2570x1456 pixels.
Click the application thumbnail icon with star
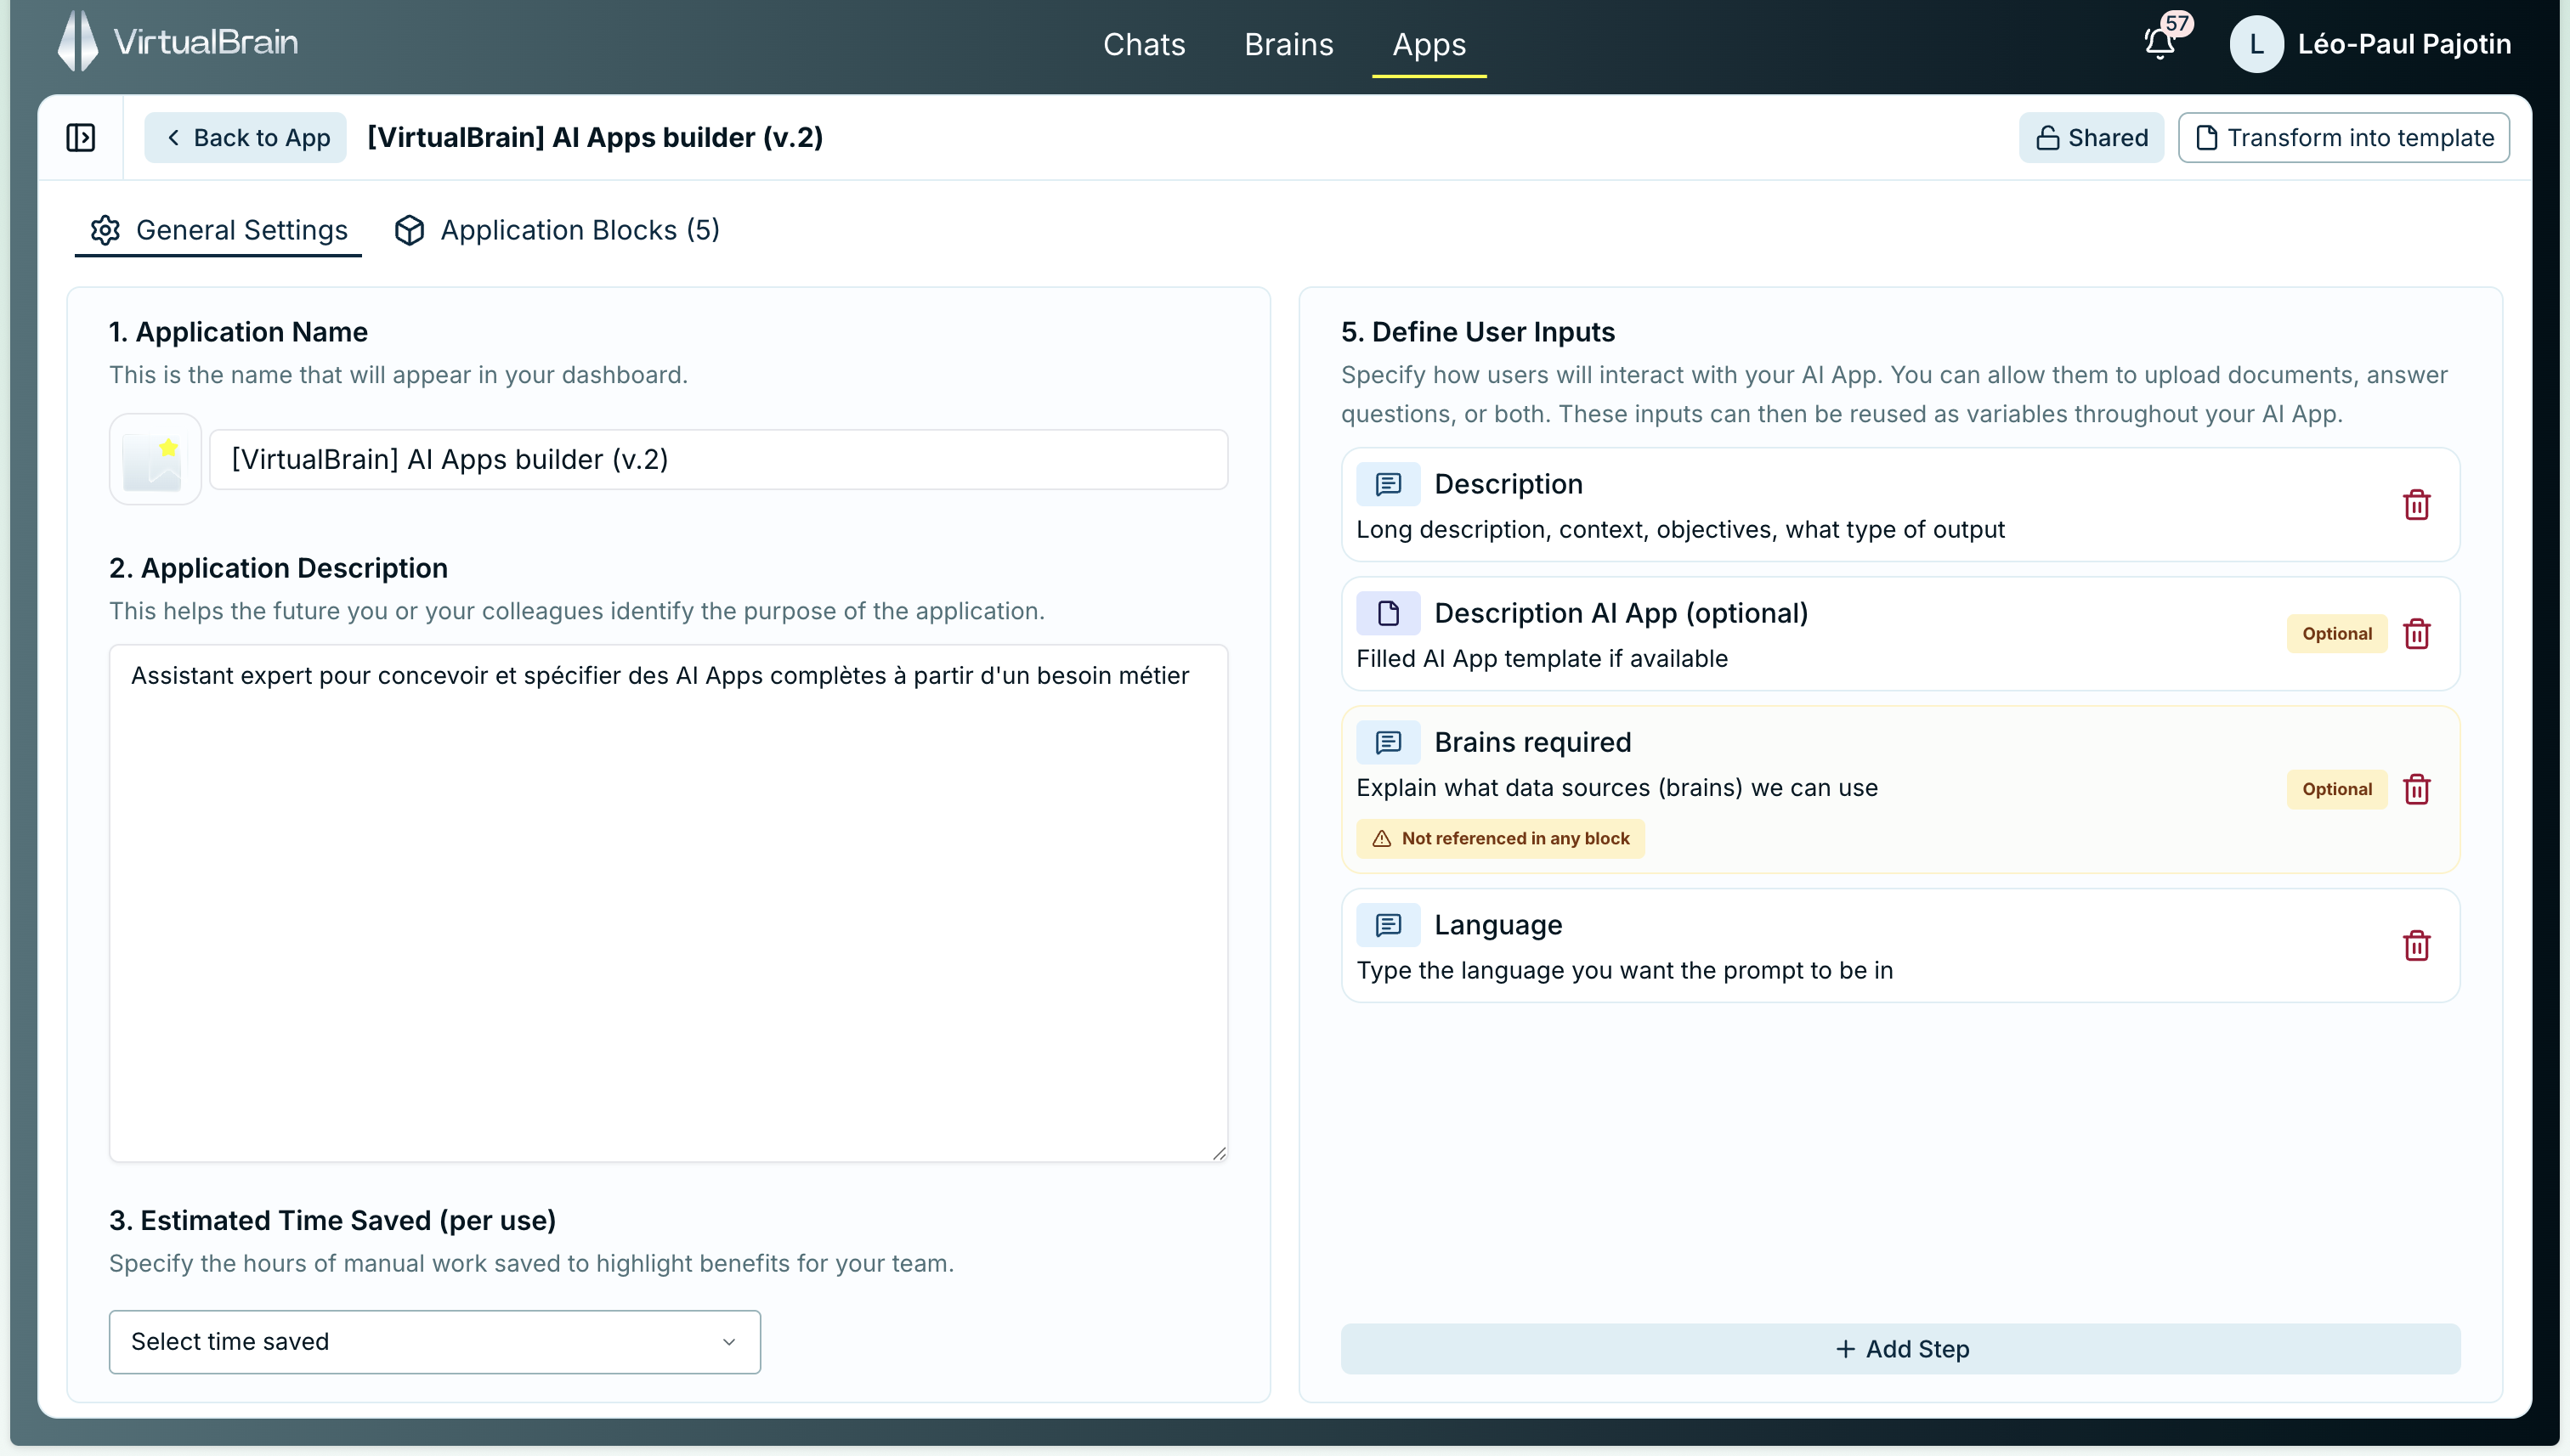(155, 459)
